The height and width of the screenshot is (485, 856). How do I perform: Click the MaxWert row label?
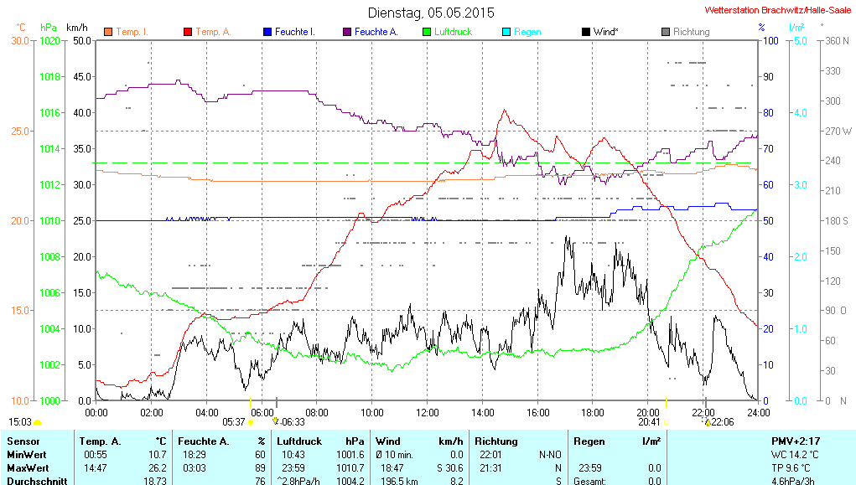(x=28, y=467)
